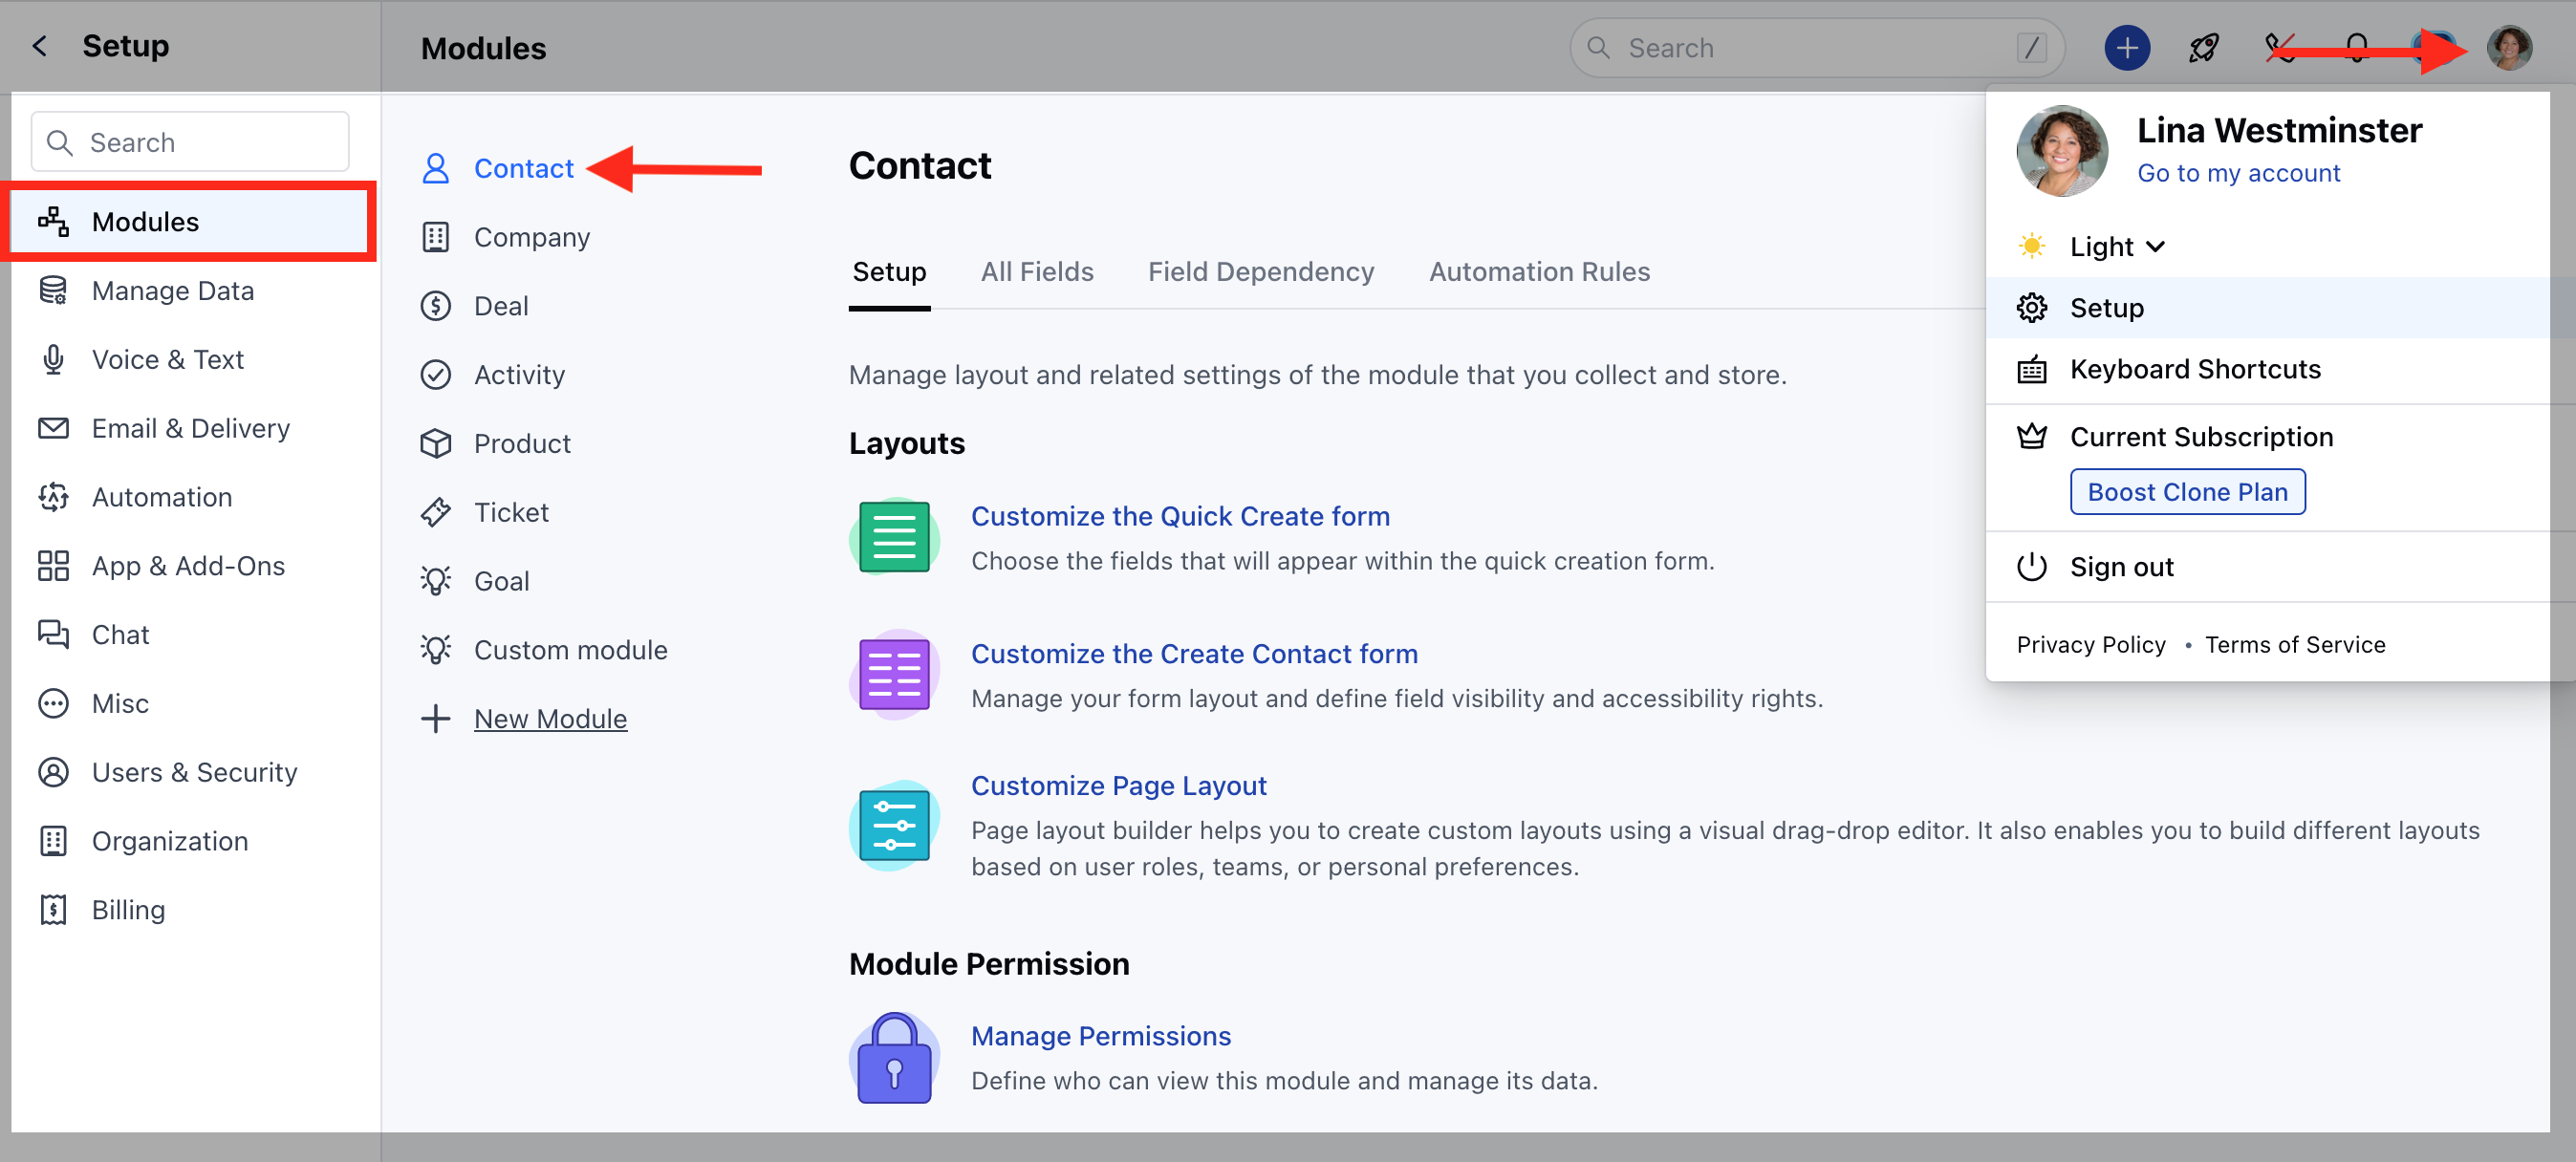Click the Customize Page Layout teal icon
This screenshot has width=2576, height=1162.
[894, 825]
